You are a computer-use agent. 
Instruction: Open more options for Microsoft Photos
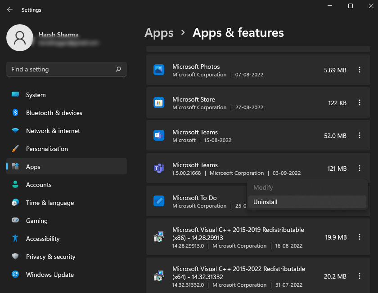(x=359, y=70)
